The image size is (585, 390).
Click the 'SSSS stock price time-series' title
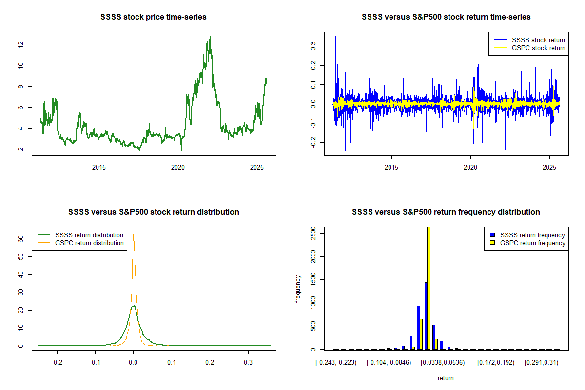[x=154, y=17]
